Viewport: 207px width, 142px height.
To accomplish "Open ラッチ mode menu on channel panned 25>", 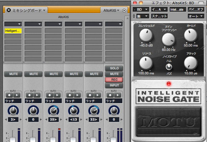I will (x=53, y=101).
